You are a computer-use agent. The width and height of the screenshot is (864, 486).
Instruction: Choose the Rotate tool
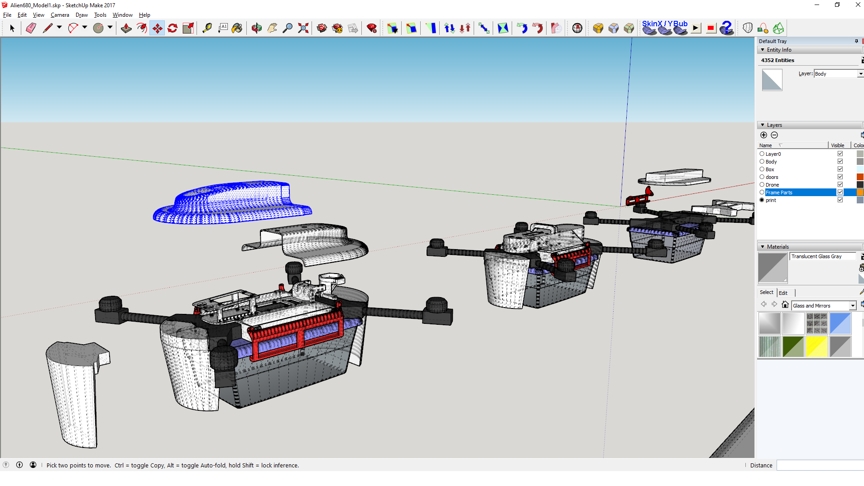pyautogui.click(x=173, y=28)
